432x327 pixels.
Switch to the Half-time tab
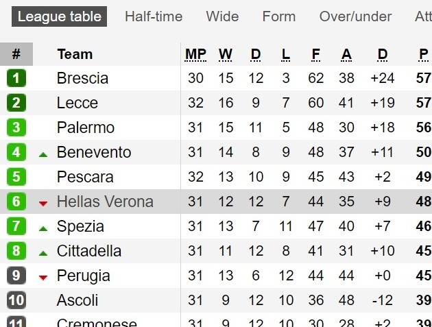154,16
